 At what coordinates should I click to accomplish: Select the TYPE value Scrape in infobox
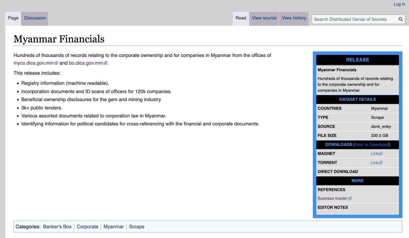[x=377, y=117]
